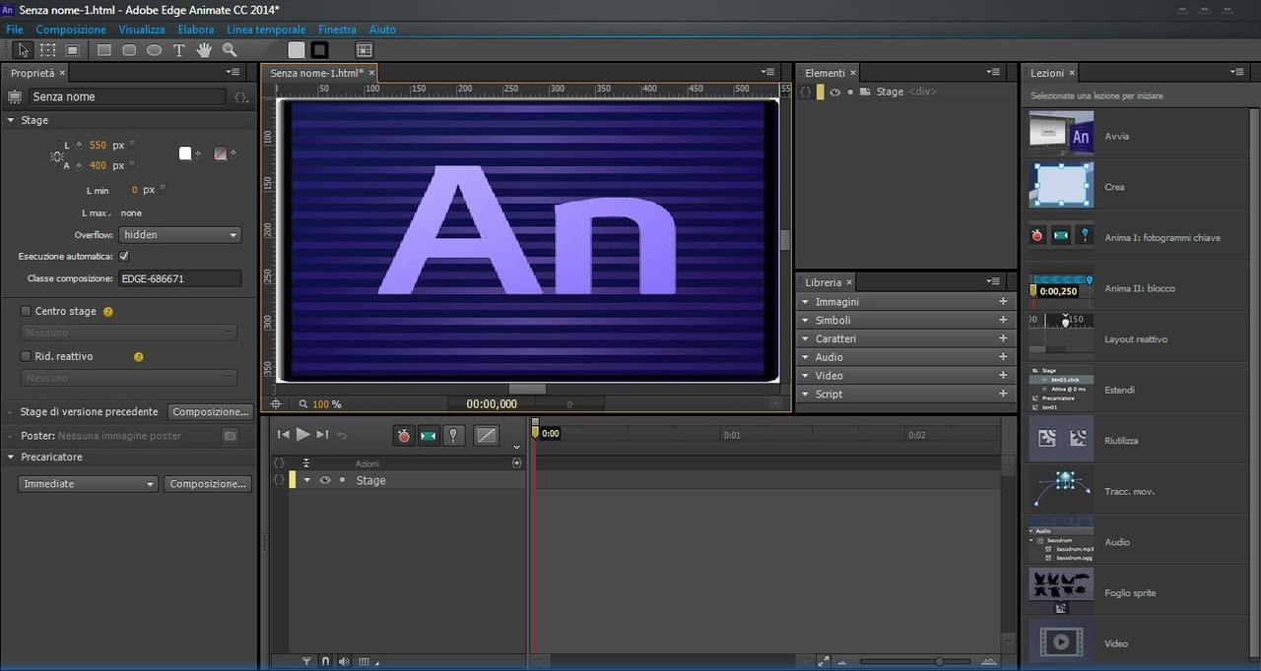Jump to timeline end button

coord(322,435)
